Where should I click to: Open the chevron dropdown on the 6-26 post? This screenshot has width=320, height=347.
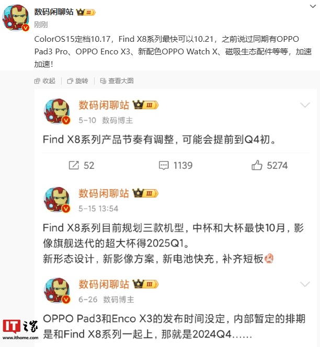305,284
